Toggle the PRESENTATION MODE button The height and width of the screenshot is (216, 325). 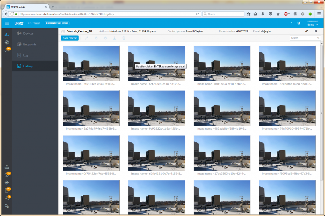tap(57, 23)
